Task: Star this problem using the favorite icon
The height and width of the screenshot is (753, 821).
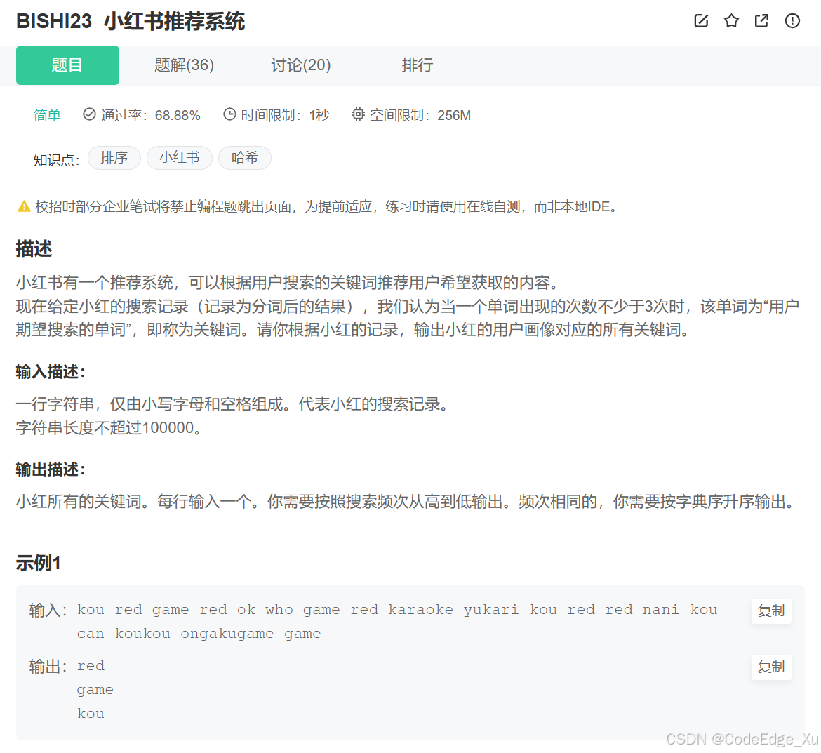Action: [731, 21]
